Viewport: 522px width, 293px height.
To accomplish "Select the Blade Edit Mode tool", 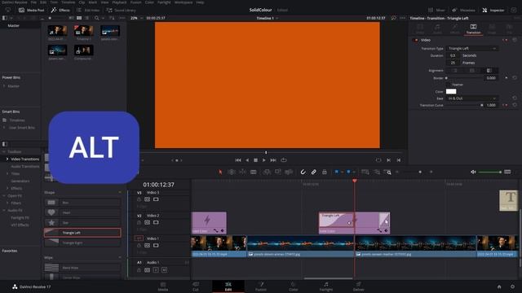I will pyautogui.click(x=254, y=172).
